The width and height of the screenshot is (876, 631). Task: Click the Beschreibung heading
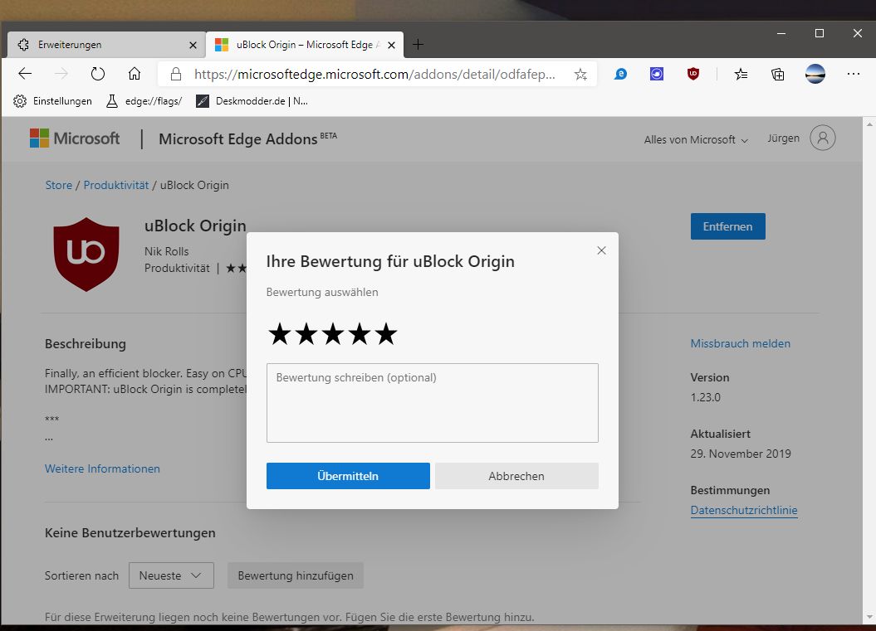(x=86, y=343)
